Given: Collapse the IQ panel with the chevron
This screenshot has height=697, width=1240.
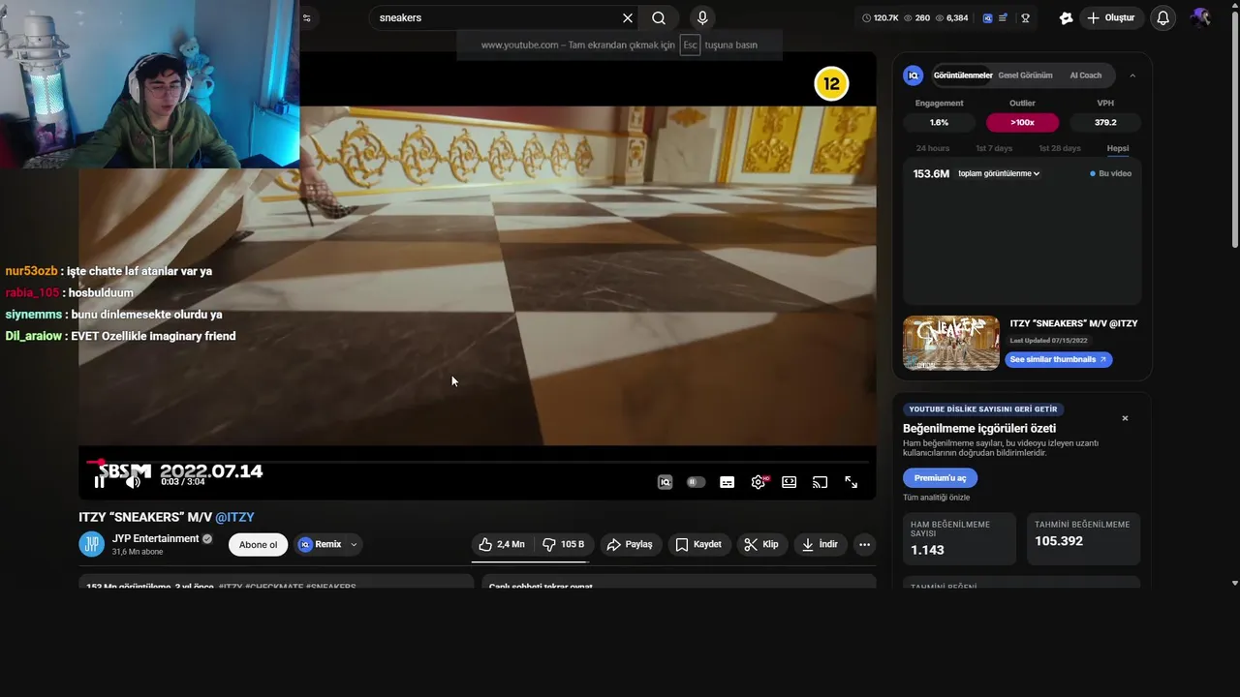Looking at the screenshot, I should (1132, 76).
